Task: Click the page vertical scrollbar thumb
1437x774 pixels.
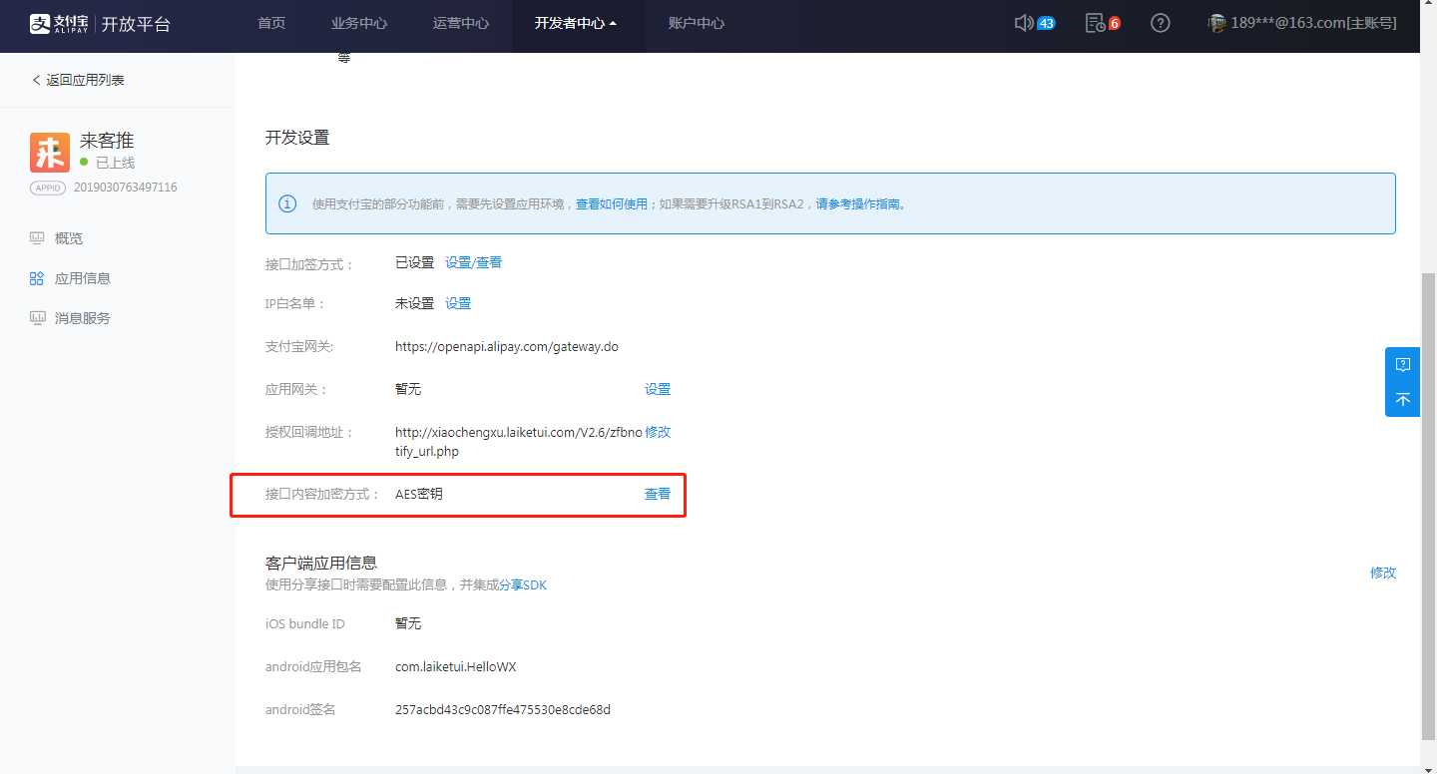Action: tap(1428, 505)
